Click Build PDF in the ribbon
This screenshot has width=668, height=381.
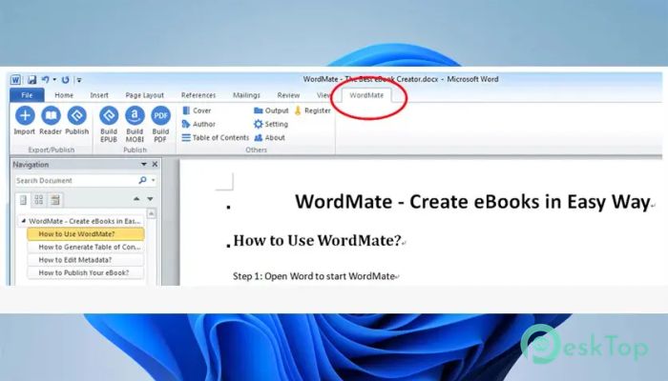point(160,120)
